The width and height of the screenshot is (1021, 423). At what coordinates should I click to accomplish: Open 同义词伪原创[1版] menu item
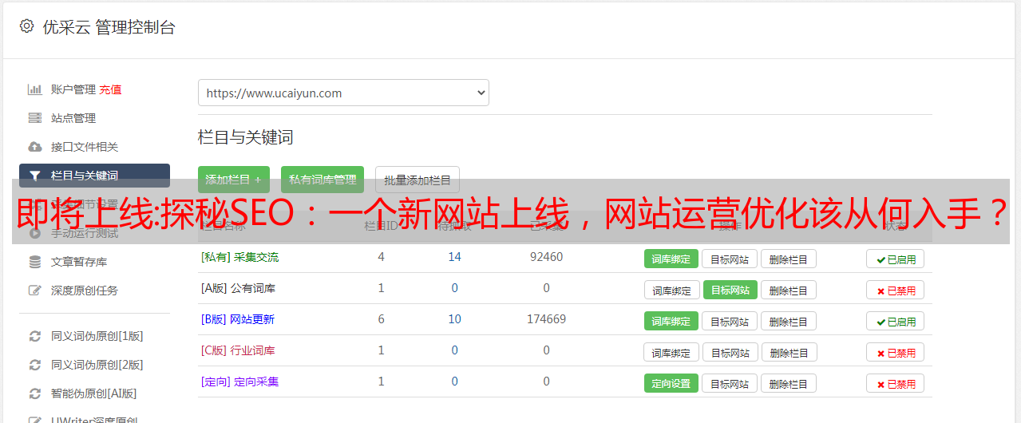(97, 336)
